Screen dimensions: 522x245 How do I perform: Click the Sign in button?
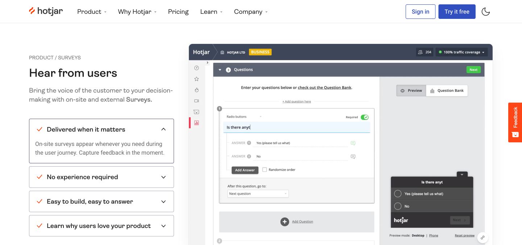click(x=420, y=12)
